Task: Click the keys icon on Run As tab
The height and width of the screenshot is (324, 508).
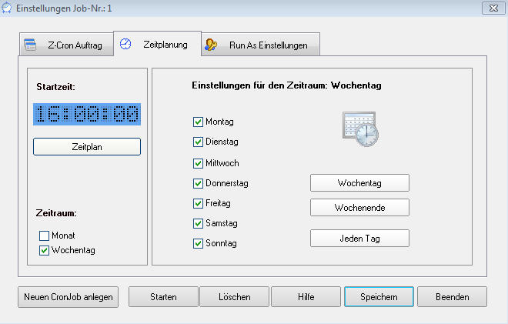Action: tap(211, 45)
